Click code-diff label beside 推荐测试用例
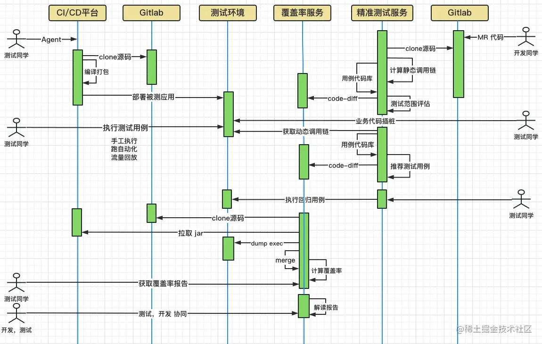The image size is (542, 344). (344, 165)
